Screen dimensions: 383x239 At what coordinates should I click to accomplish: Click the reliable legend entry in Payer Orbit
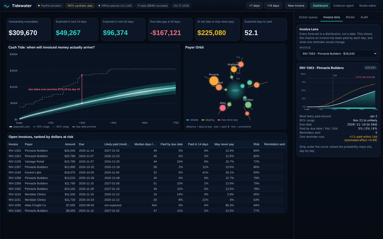point(192,120)
